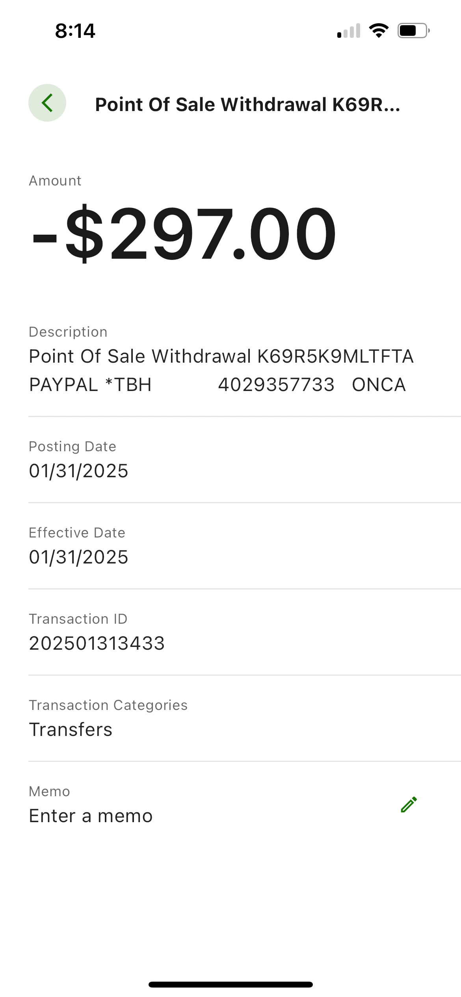461x997 pixels.
Task: Tap the green back chevron button
Action: click(x=47, y=103)
